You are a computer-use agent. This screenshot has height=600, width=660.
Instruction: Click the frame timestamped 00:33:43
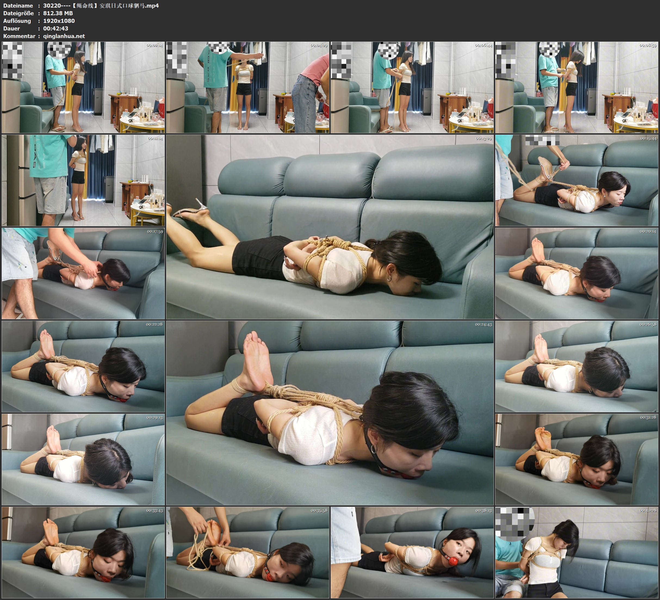83,552
